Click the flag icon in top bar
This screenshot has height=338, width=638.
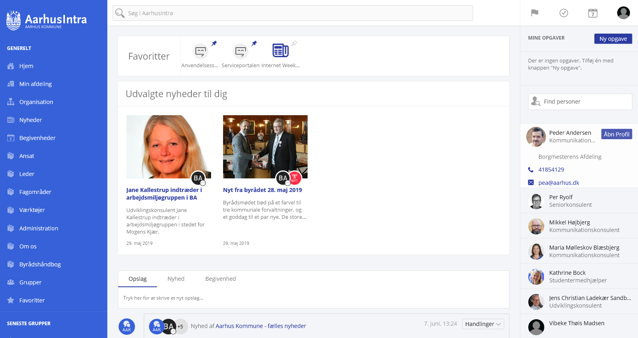click(x=534, y=13)
